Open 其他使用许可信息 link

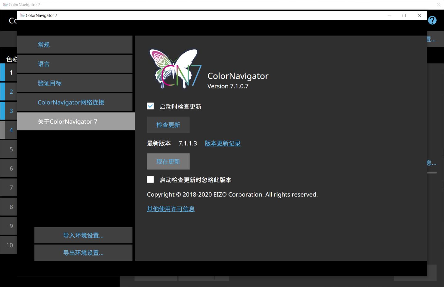click(171, 209)
